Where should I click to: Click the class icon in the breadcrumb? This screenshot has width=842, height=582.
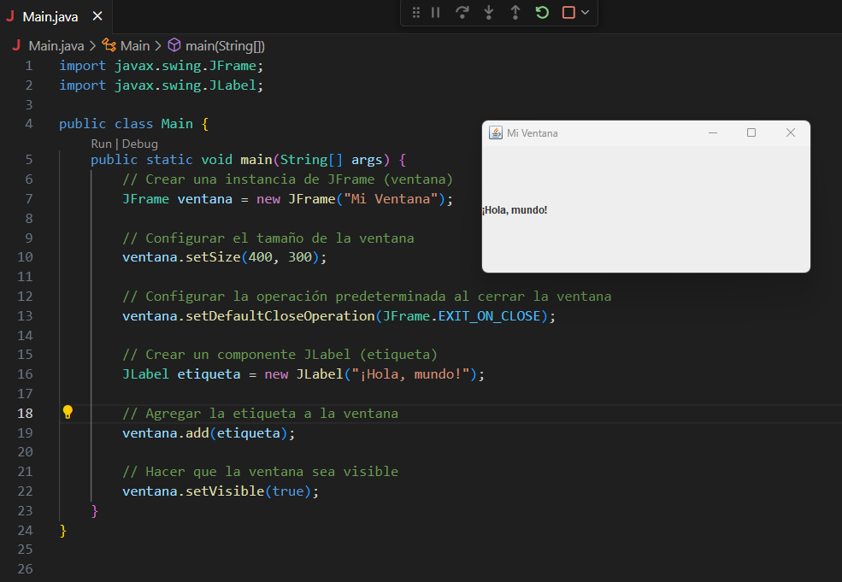tap(109, 44)
